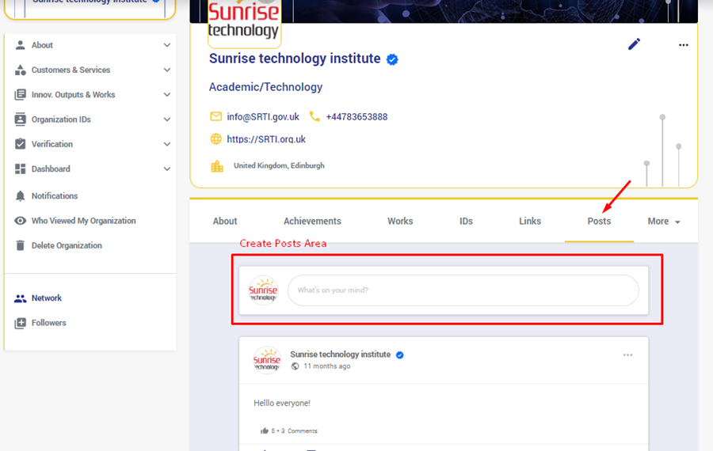
Task: Click the blue verified badge next to organization title
Action: (392, 59)
